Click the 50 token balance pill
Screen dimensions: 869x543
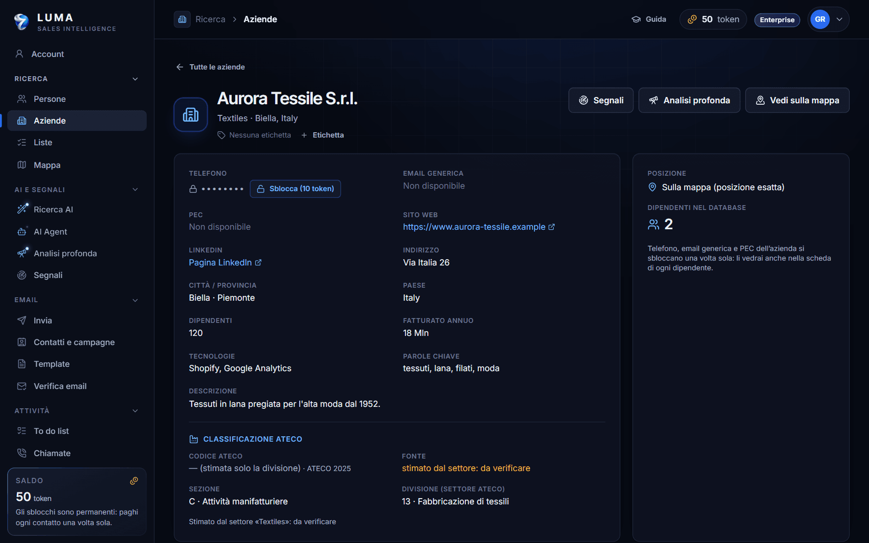[713, 19]
